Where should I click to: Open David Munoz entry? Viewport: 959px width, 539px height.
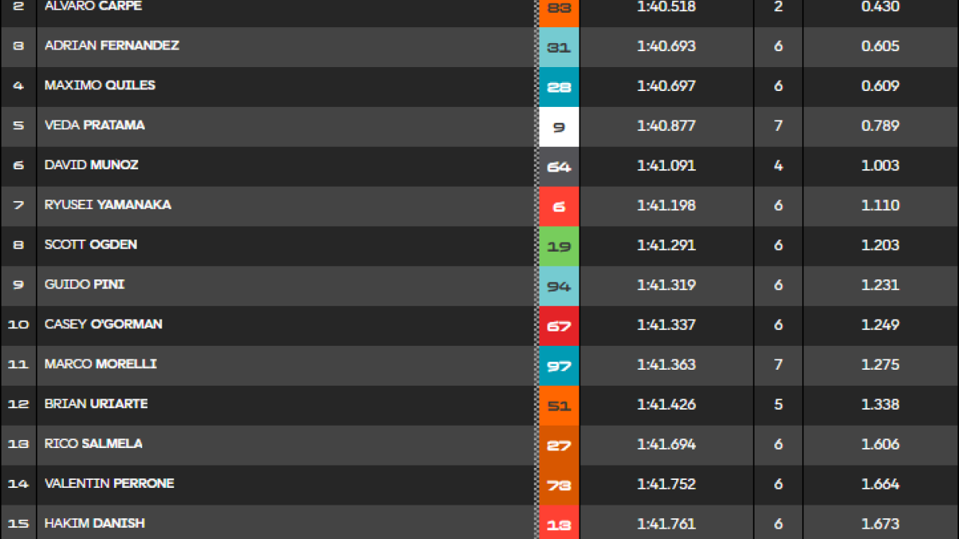click(91, 165)
